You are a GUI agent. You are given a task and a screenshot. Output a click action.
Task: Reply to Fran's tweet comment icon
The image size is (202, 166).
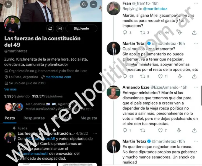(125, 32)
